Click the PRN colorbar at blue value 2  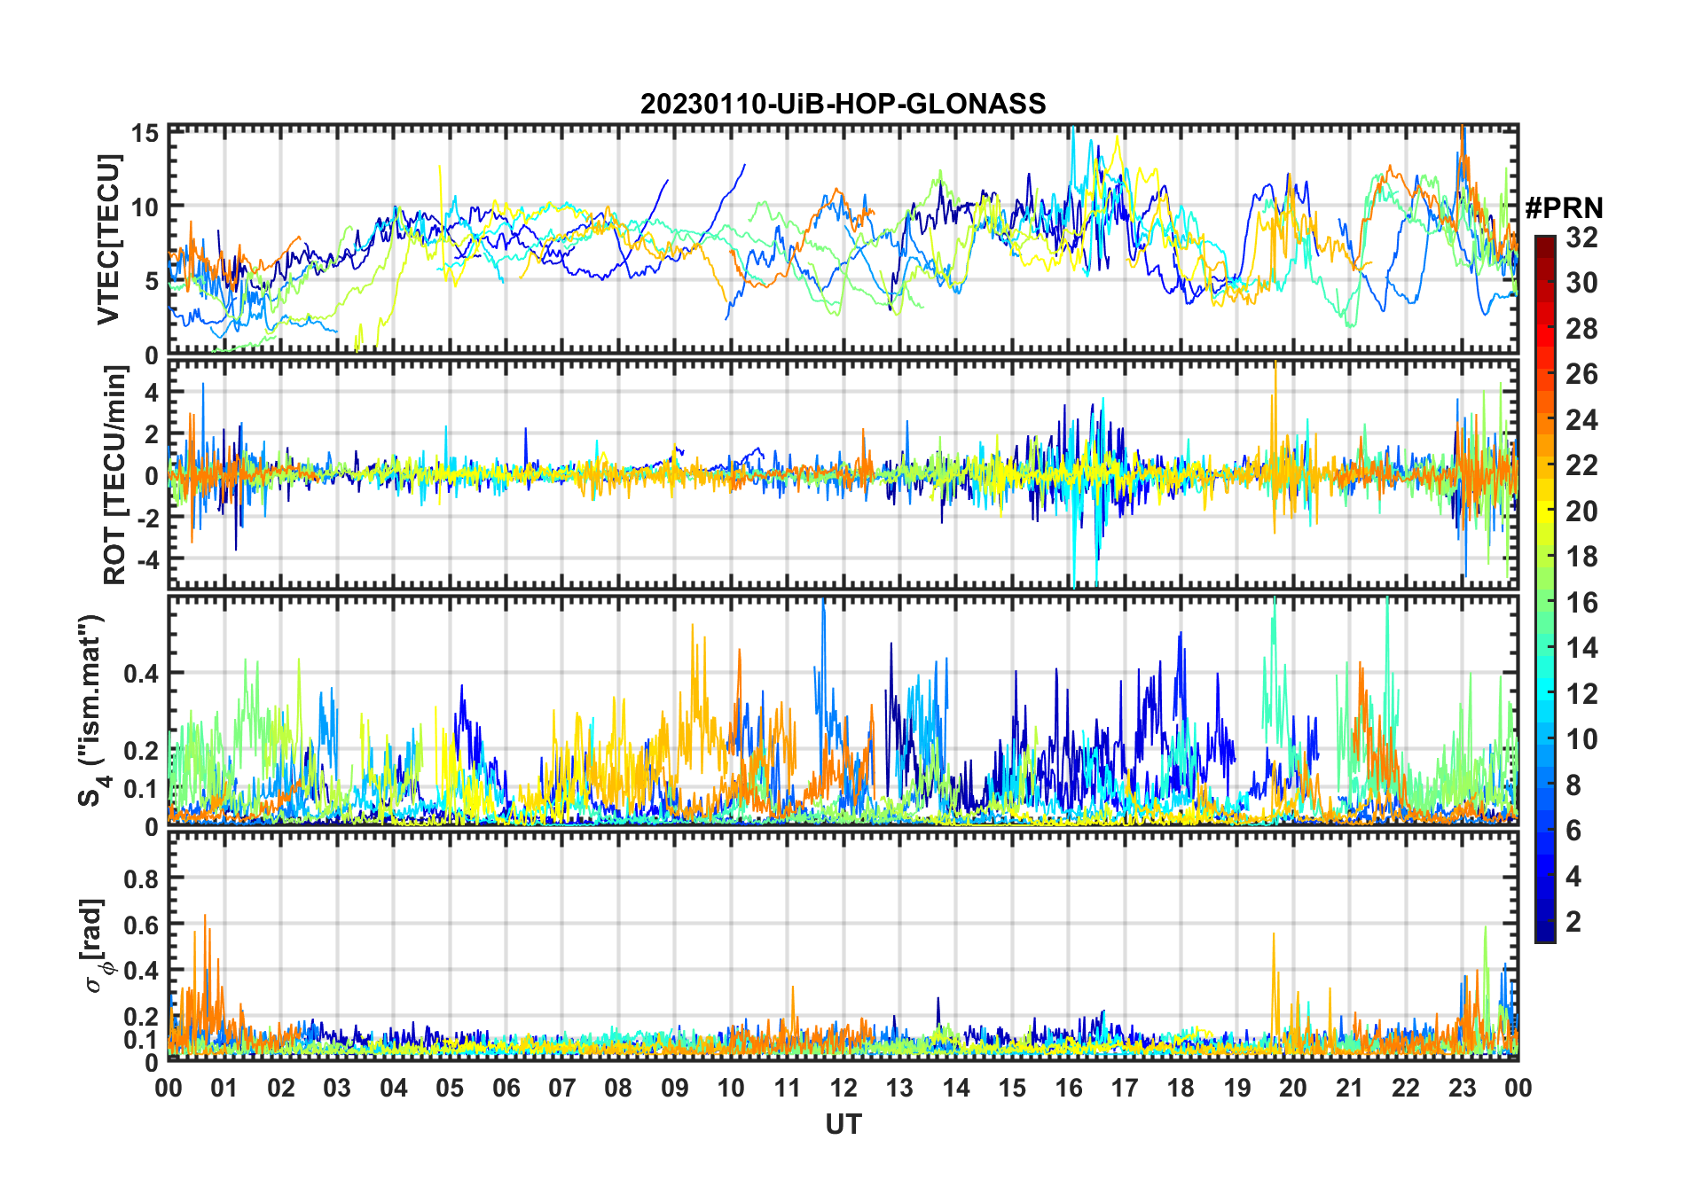pyautogui.click(x=1545, y=921)
